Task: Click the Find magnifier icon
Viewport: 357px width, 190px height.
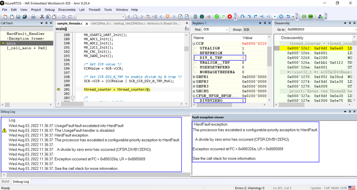Action: (135, 17)
